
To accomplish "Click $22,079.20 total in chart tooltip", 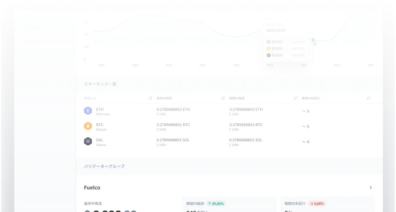I will (x=276, y=31).
